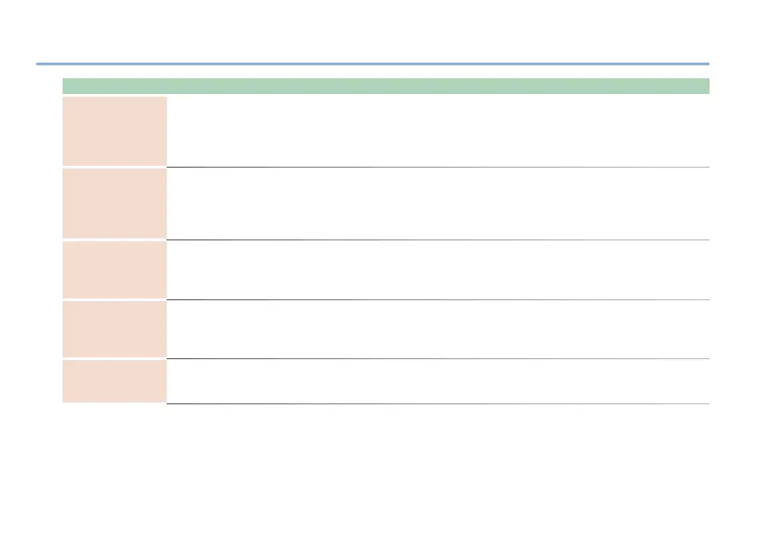Click the first row's white content cell

coord(437,131)
